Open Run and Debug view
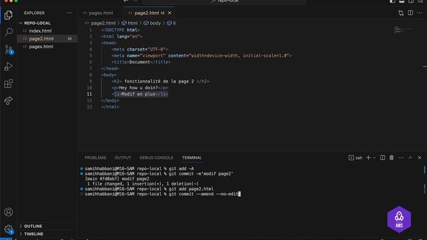 9,67
